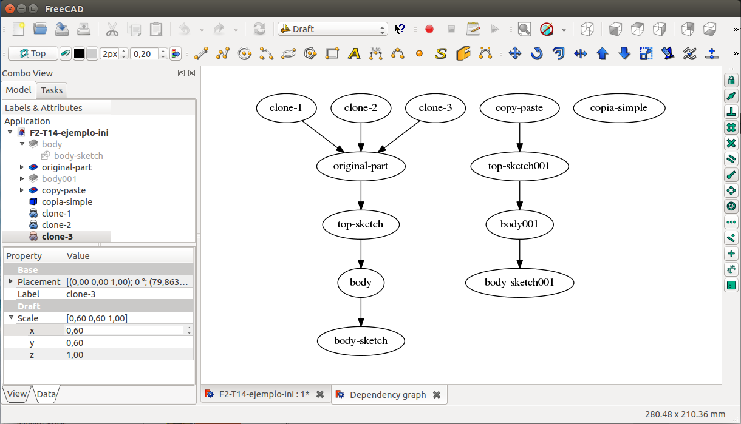Open the black line color swatch
The height and width of the screenshot is (424, 741).
click(79, 53)
